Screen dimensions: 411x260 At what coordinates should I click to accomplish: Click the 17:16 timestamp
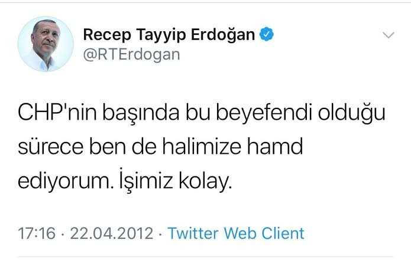point(37,233)
